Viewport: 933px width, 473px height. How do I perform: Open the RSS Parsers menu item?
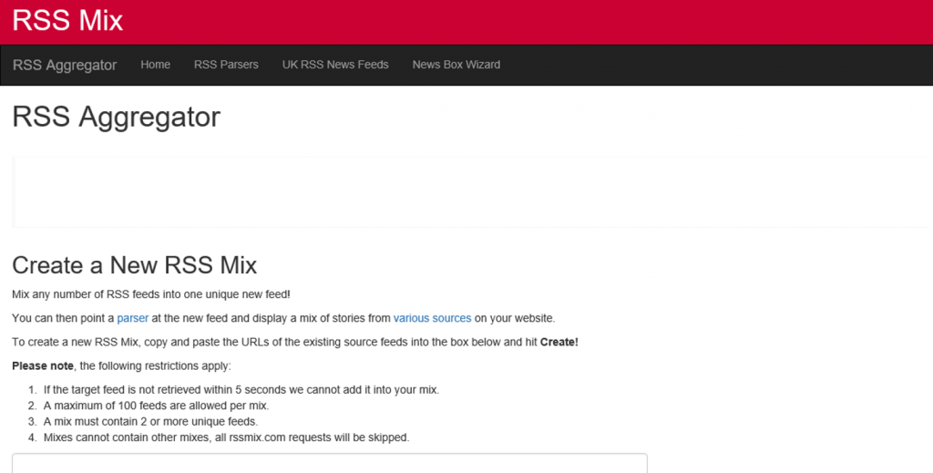click(226, 65)
